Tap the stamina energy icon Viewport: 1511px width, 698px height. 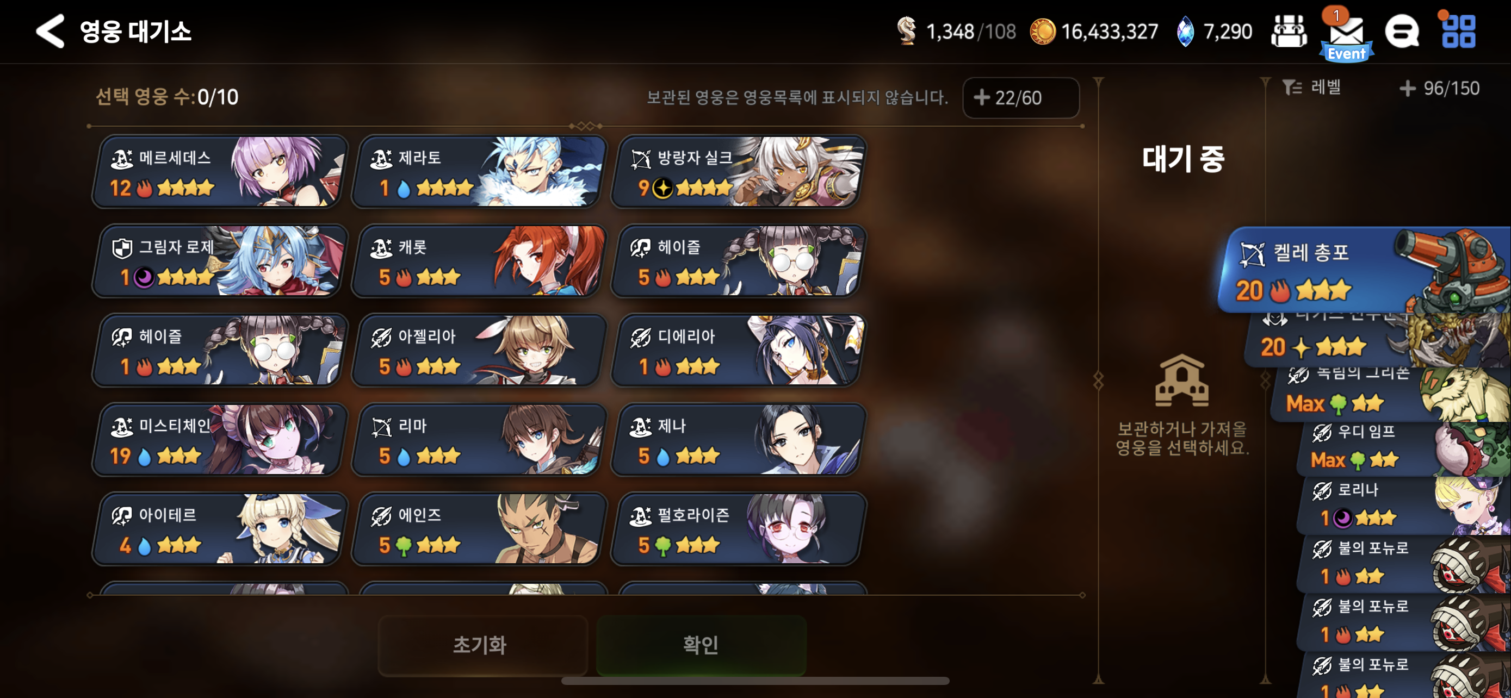click(907, 31)
